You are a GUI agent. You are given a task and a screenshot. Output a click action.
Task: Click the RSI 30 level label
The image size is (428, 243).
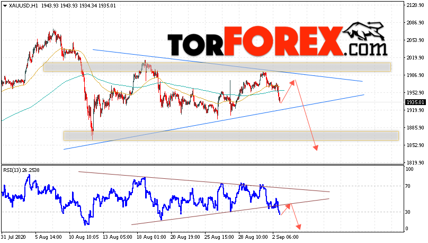(x=408, y=212)
